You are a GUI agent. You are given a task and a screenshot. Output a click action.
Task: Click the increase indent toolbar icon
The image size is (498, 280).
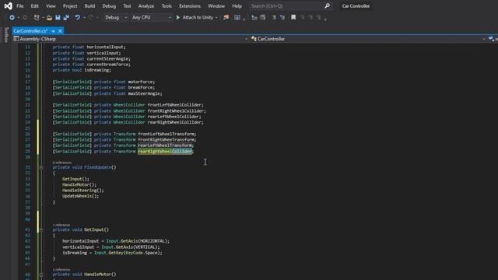[263, 17]
